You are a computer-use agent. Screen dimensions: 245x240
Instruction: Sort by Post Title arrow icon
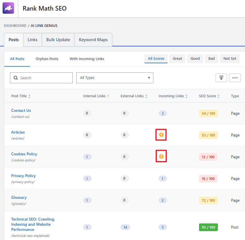(x=29, y=96)
